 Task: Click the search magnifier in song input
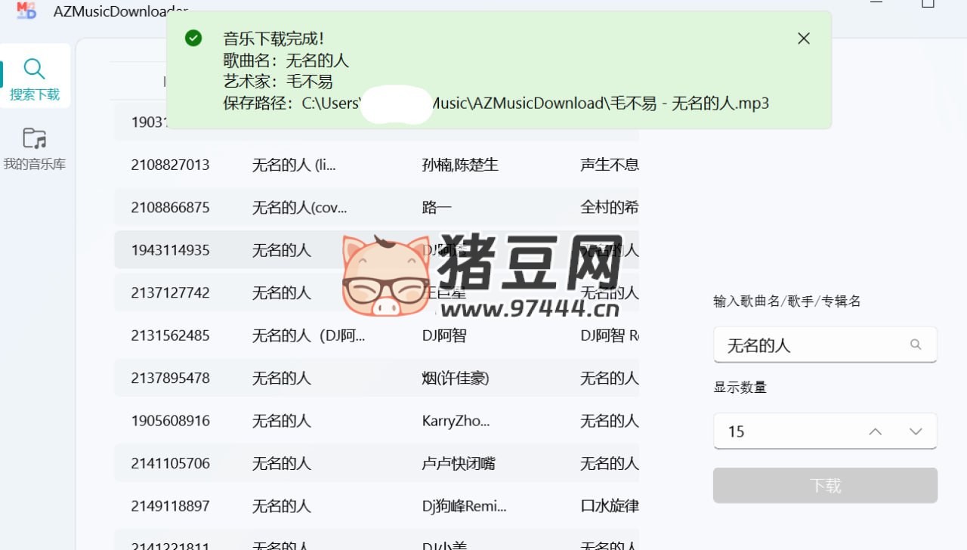tap(916, 345)
